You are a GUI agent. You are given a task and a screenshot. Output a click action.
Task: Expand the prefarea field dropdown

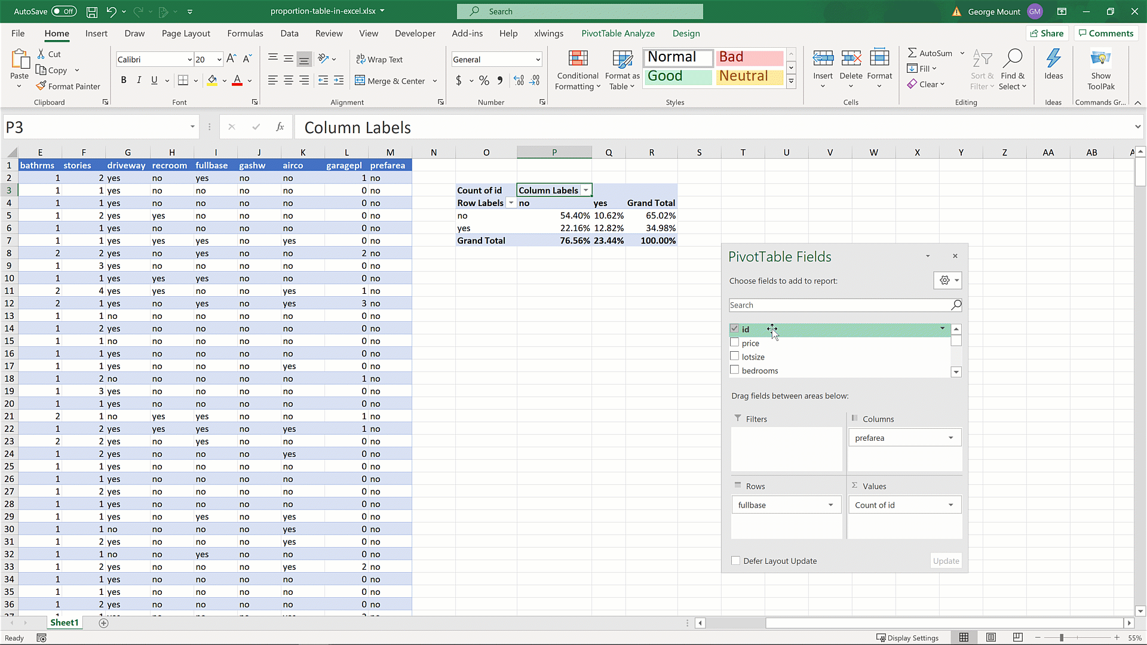[950, 438]
